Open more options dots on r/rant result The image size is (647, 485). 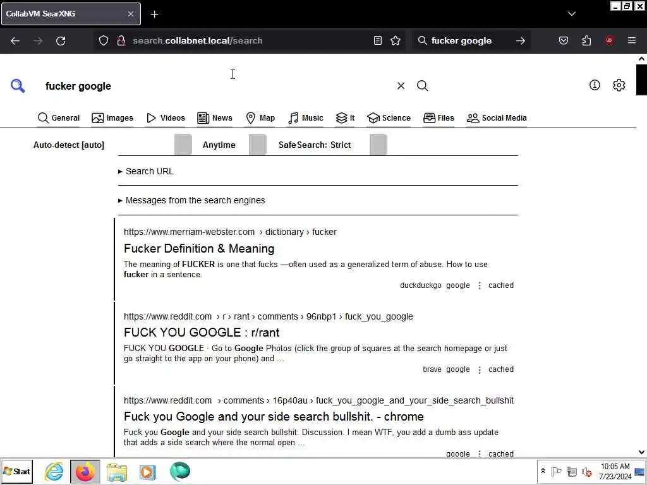coord(480,369)
